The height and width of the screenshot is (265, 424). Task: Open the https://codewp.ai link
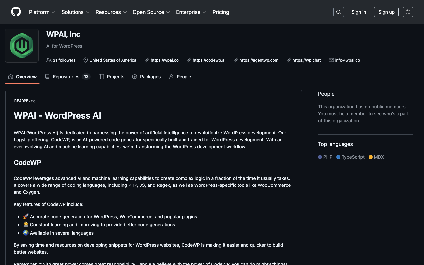209,60
